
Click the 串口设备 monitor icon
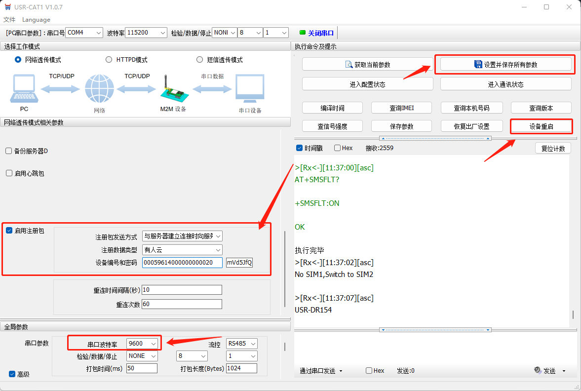pyautogui.click(x=250, y=89)
